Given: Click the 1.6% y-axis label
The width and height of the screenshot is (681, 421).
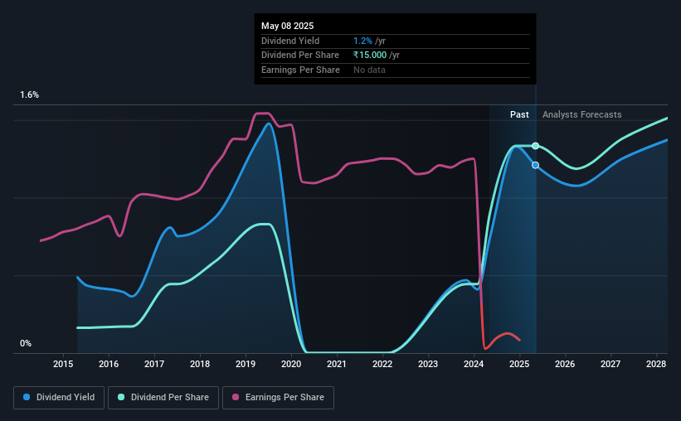Looking at the screenshot, I should click(30, 95).
